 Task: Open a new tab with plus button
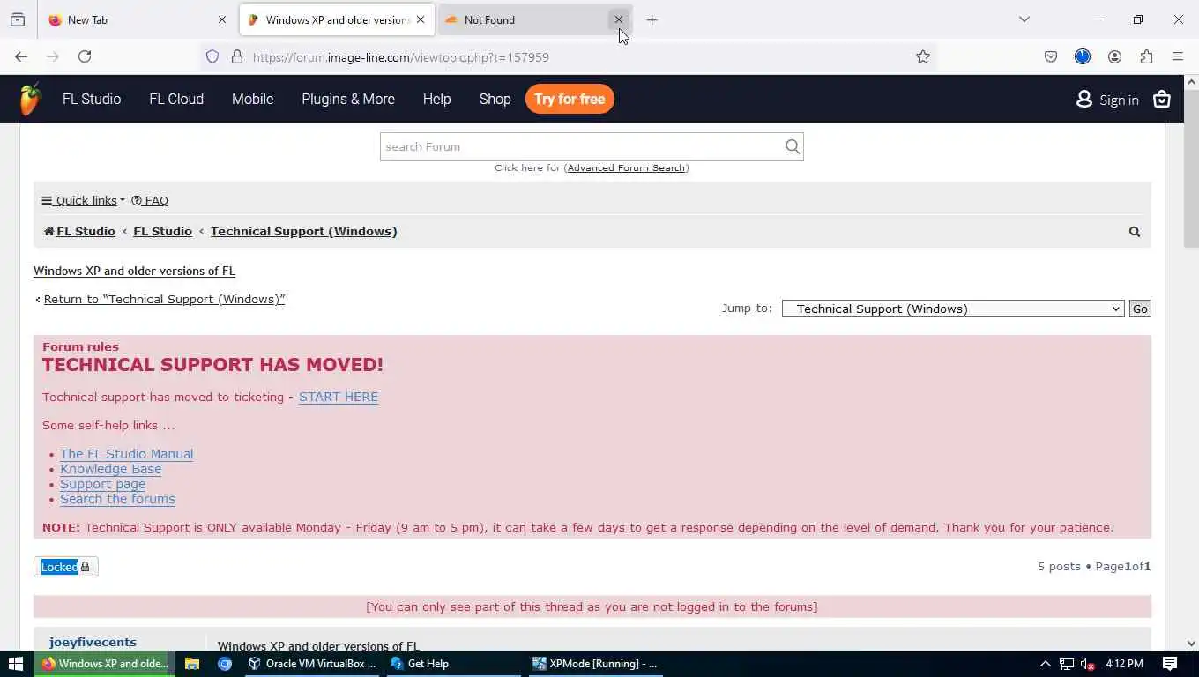point(652,19)
